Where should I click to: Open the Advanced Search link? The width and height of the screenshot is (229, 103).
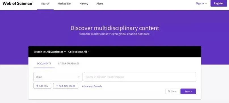pyautogui.click(x=92, y=86)
